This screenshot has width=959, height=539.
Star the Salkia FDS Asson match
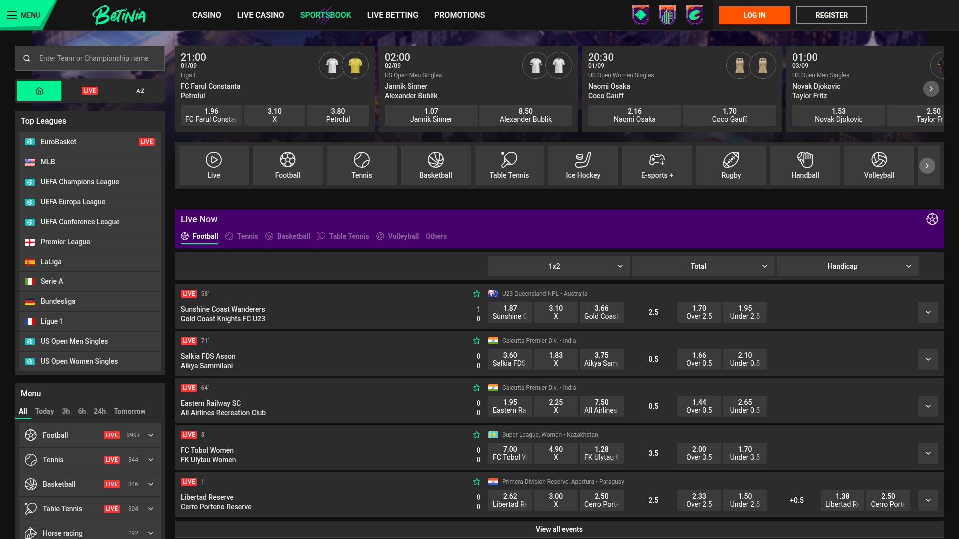pos(477,341)
